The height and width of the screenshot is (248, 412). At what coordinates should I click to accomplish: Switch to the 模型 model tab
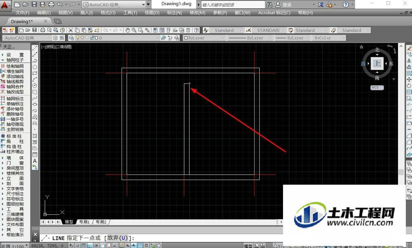click(69, 222)
